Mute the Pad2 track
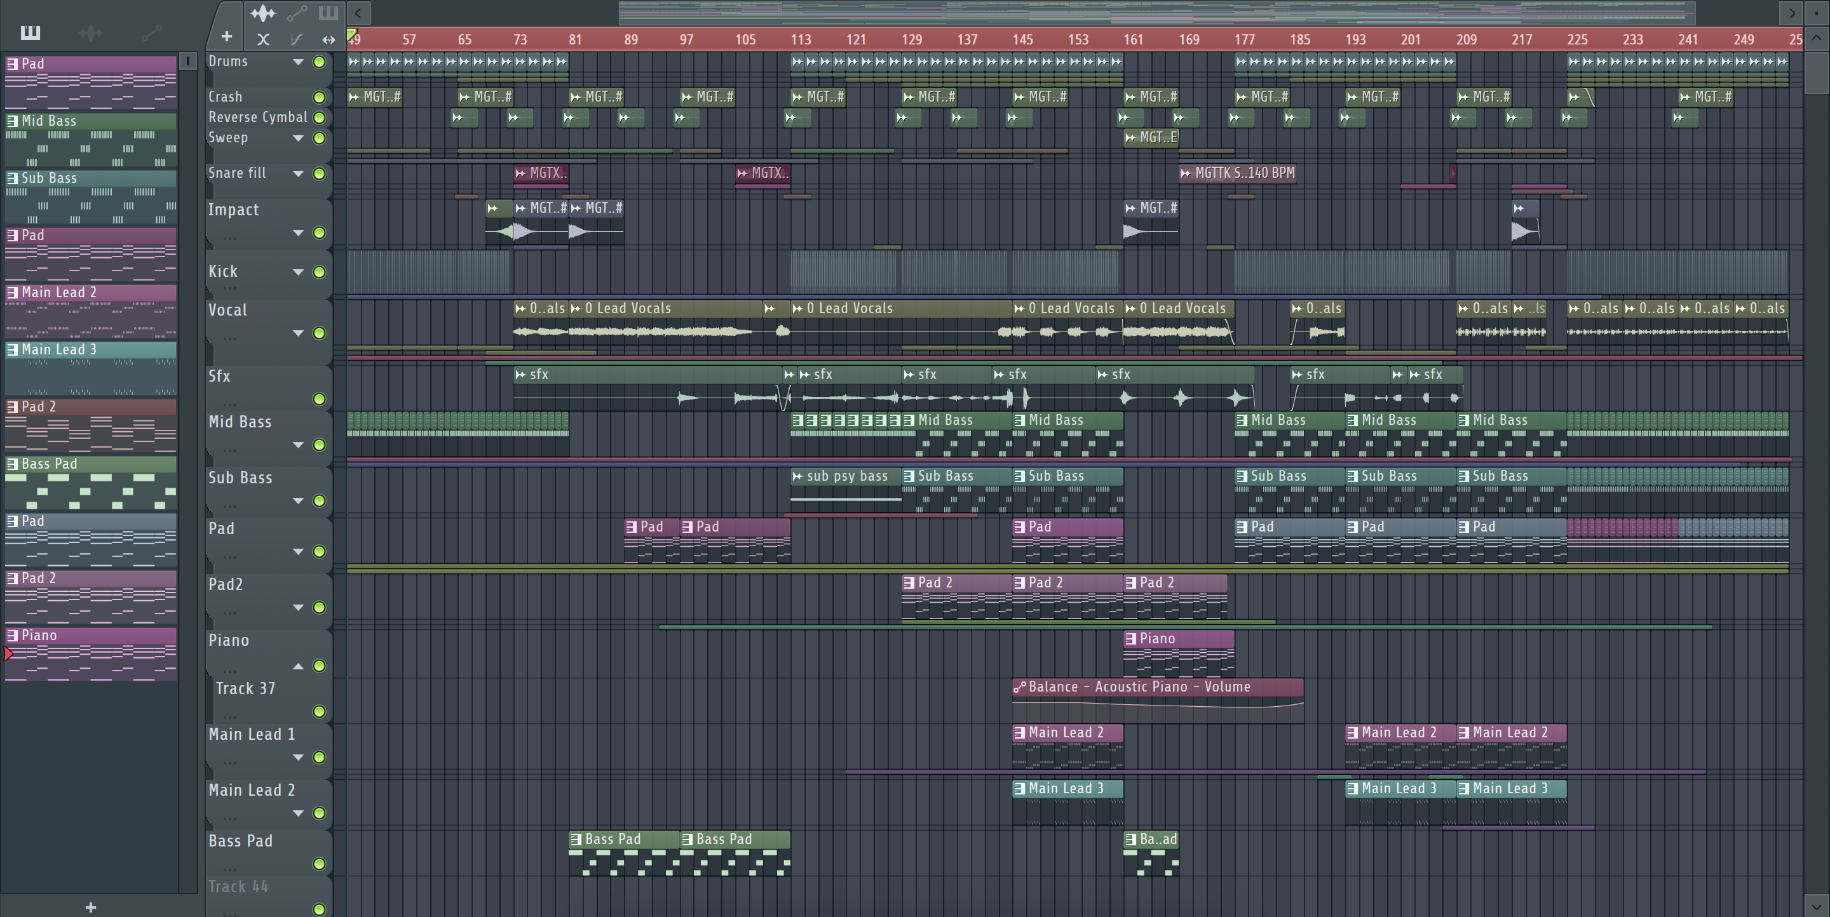The height and width of the screenshot is (917, 1830). coord(320,608)
